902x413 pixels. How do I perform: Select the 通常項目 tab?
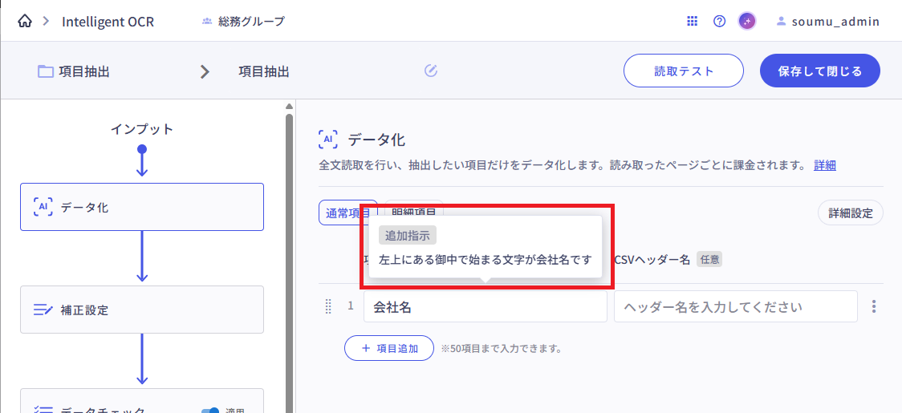tap(347, 213)
